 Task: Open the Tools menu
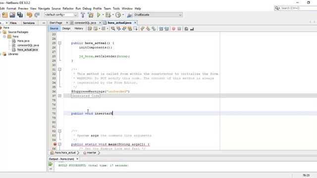tap(116, 8)
